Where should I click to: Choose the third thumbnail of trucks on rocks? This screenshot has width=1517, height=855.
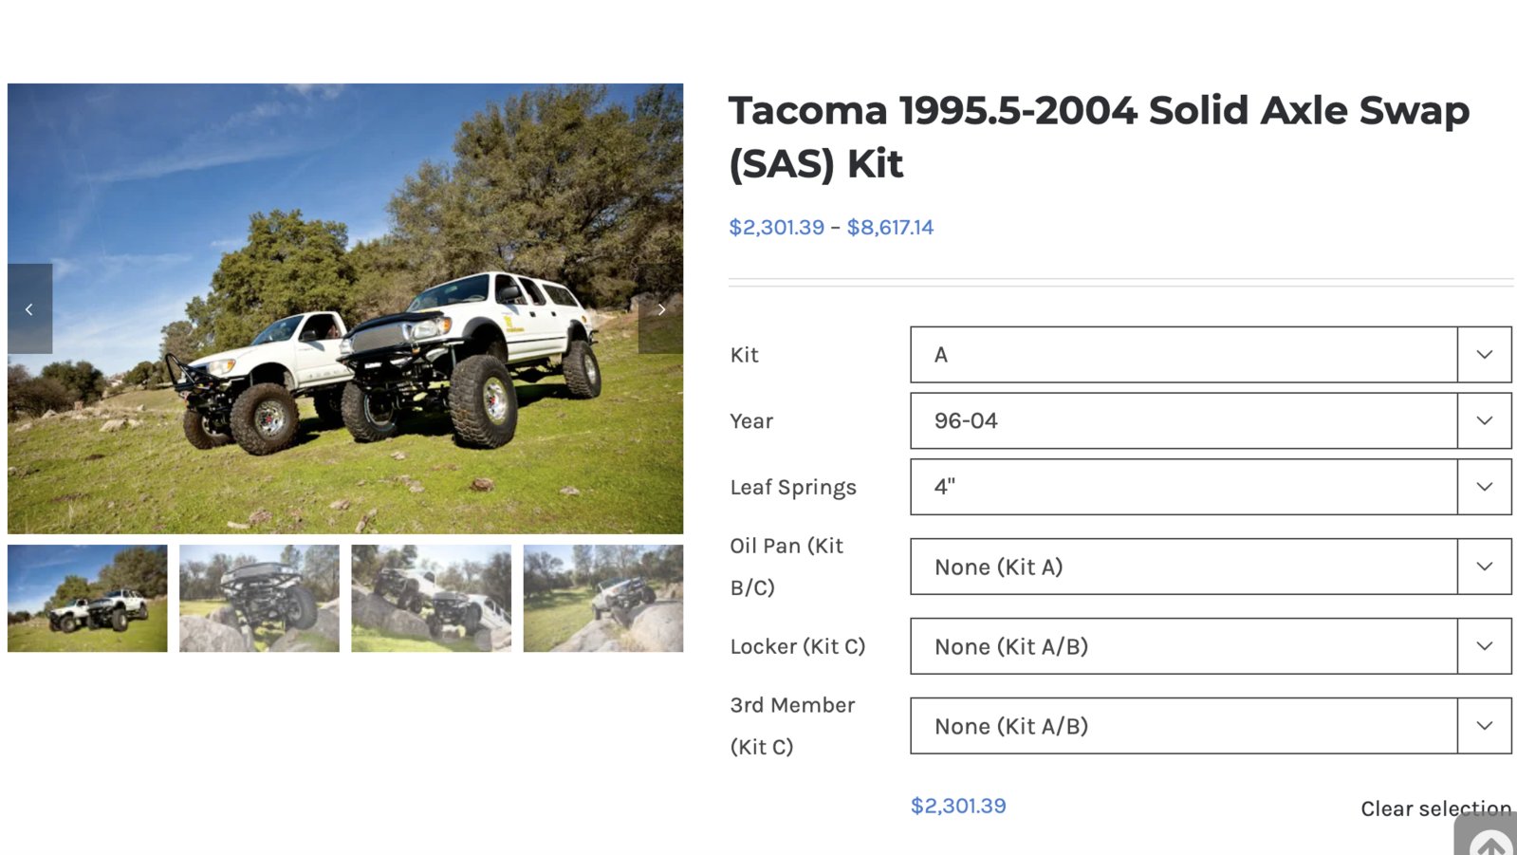(431, 598)
